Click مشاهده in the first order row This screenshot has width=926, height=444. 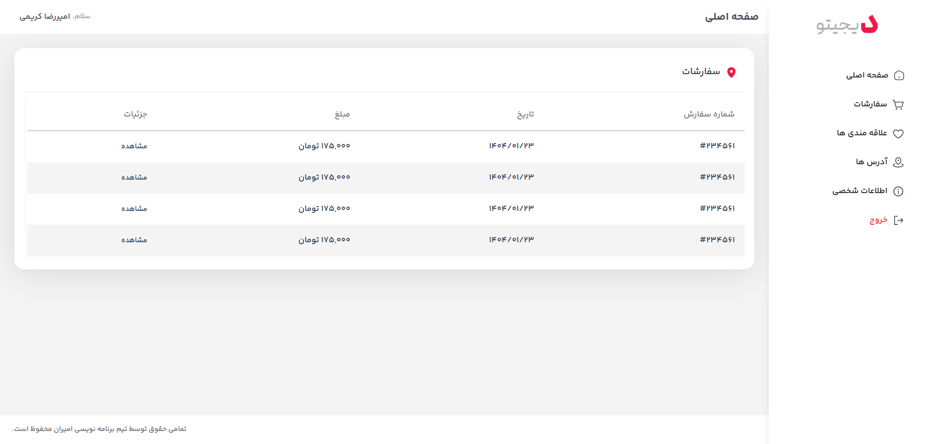tap(134, 146)
